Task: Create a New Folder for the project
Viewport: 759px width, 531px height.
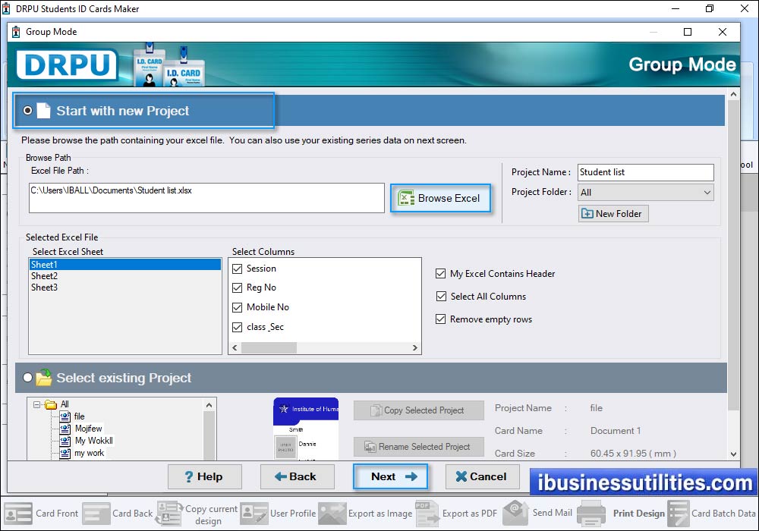Action: (613, 213)
